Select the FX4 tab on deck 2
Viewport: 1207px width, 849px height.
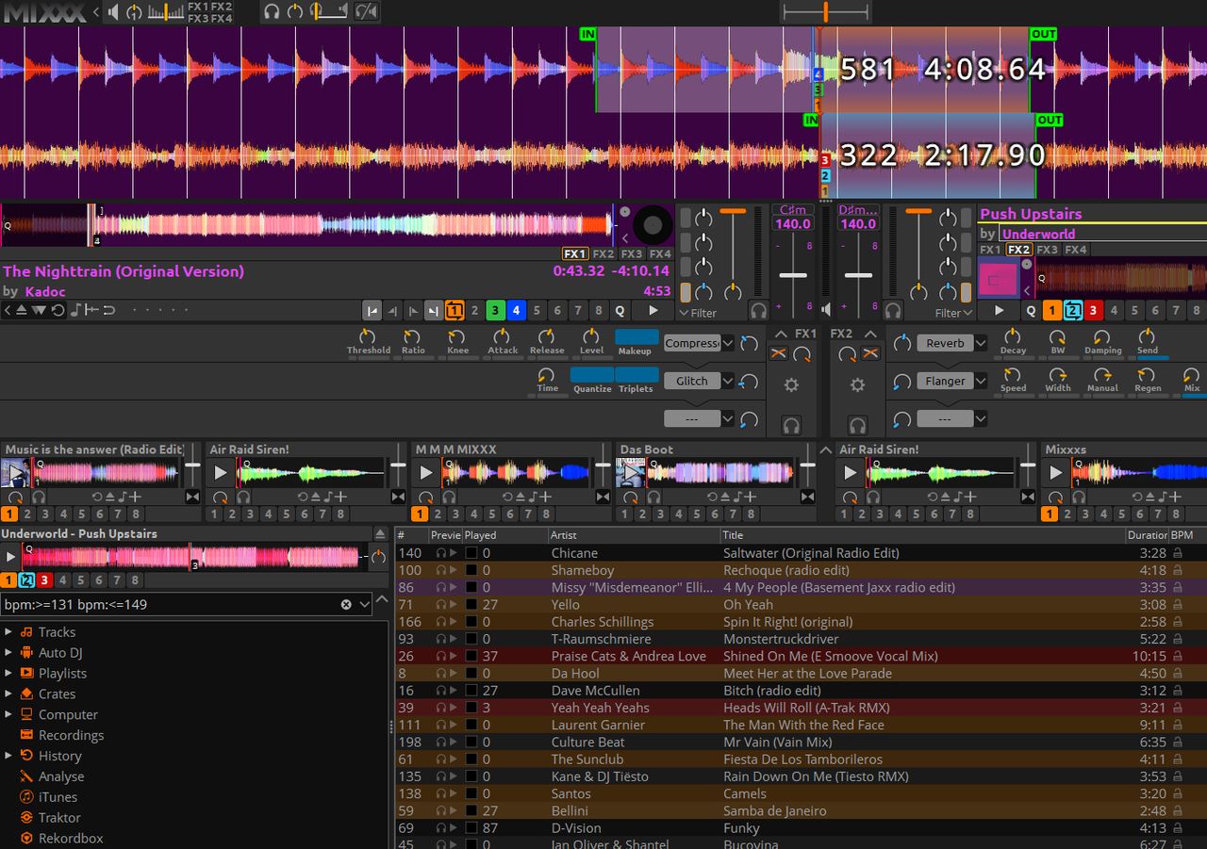[1075, 250]
